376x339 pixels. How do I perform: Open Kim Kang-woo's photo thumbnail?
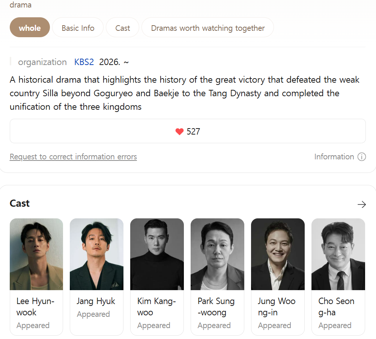[157, 254]
